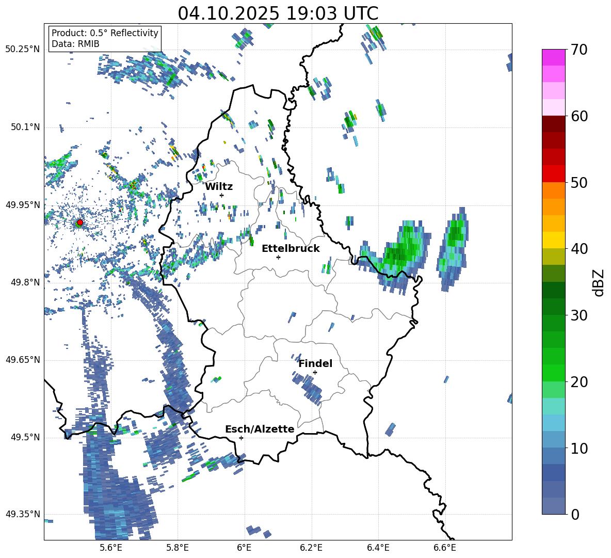
Task: Click the red radar site marker
Action: pyautogui.click(x=80, y=222)
